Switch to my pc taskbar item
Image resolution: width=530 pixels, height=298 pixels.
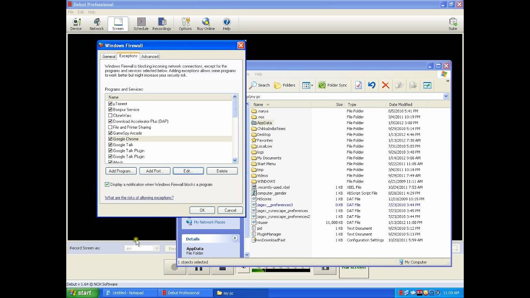click(241, 293)
